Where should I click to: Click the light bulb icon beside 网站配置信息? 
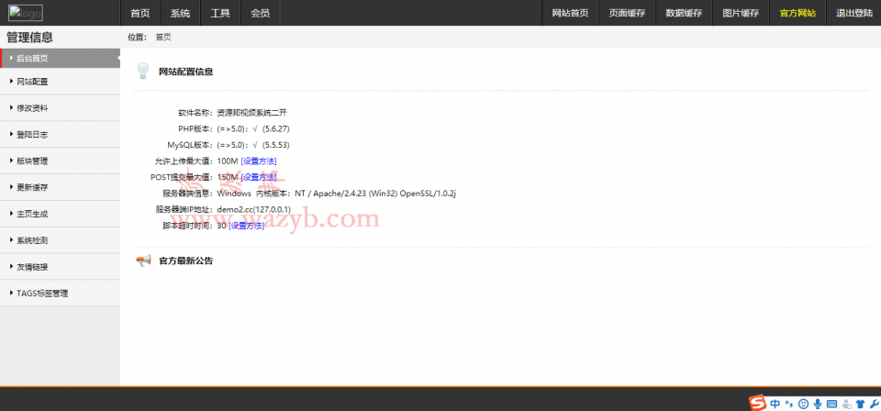click(x=143, y=71)
